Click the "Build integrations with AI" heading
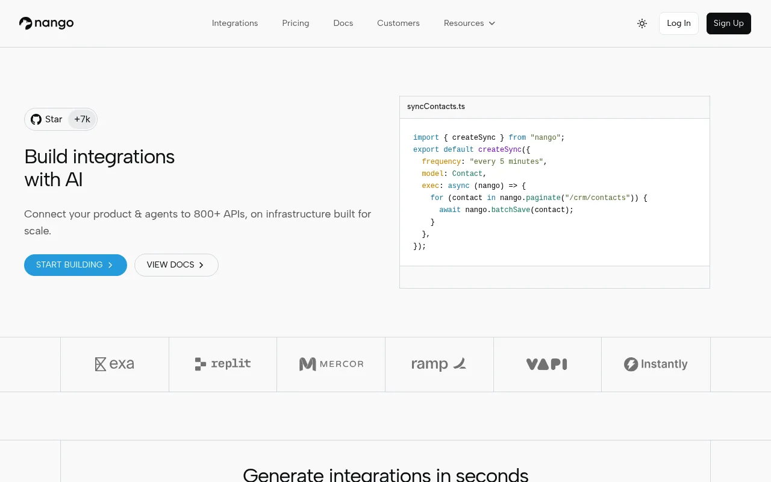771x482 pixels. (99, 168)
